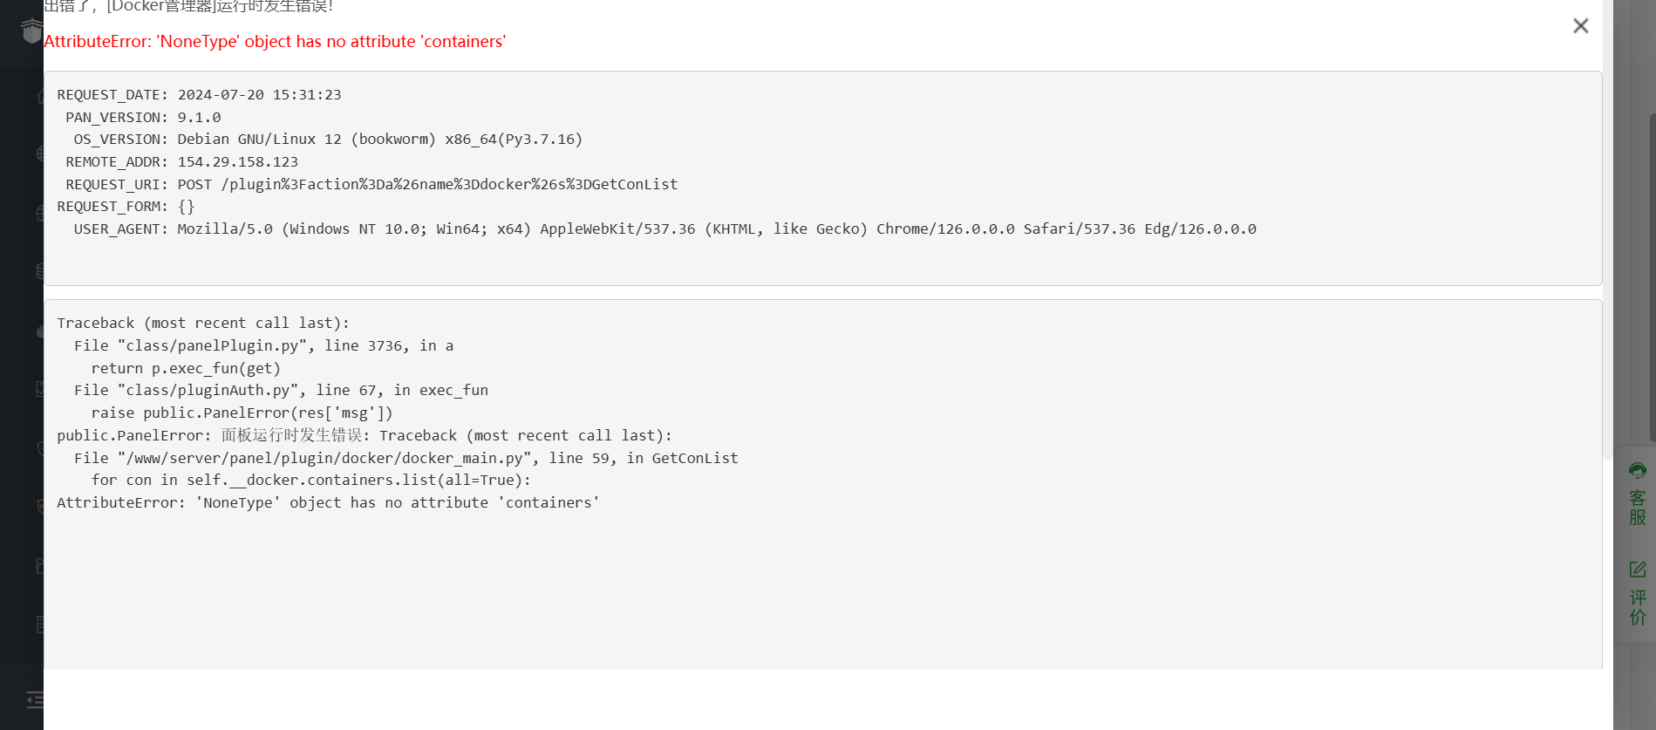
Task: Open the 评价 feedback edit icon
Action: tap(1638, 570)
